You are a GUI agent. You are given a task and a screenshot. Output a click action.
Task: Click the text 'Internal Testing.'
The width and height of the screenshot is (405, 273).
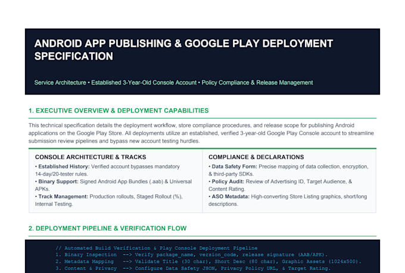click(54, 204)
